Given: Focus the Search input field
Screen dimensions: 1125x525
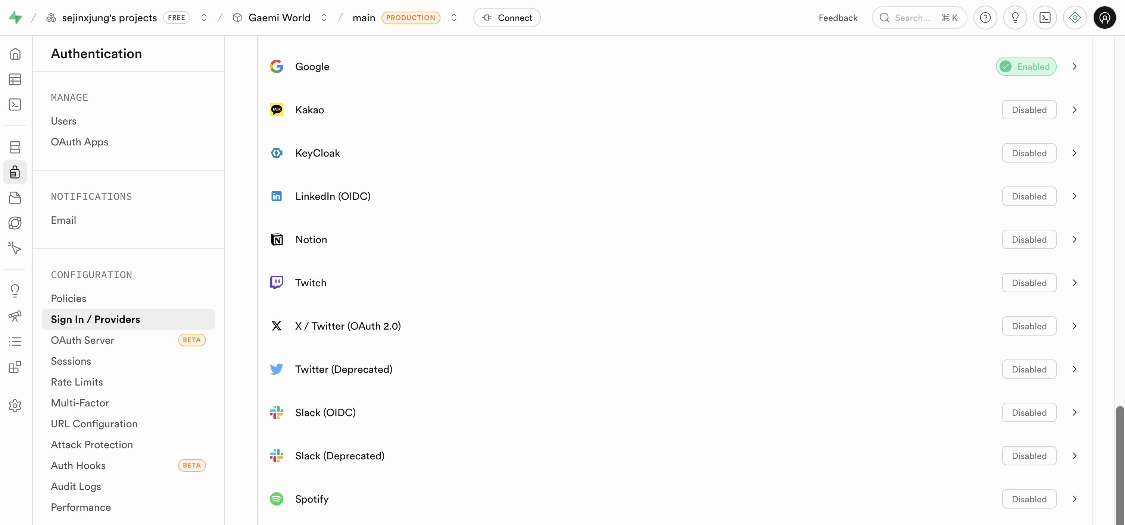Looking at the screenshot, I should pos(912,18).
